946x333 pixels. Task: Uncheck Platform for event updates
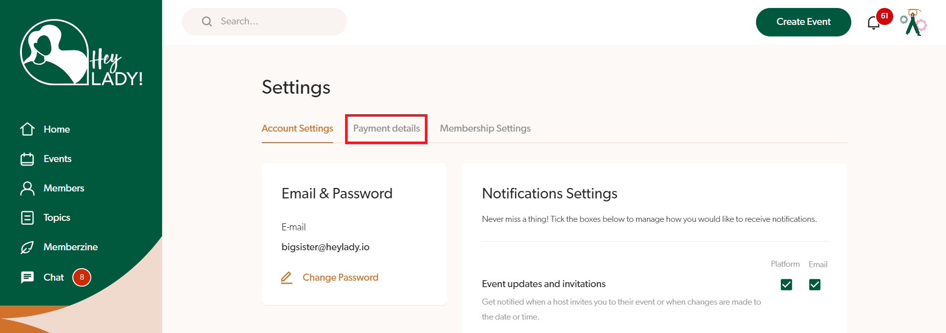click(786, 285)
